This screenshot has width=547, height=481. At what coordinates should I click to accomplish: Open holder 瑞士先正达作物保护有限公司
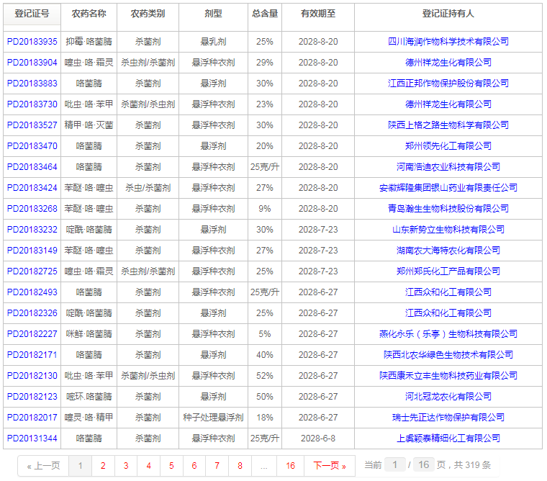click(448, 418)
